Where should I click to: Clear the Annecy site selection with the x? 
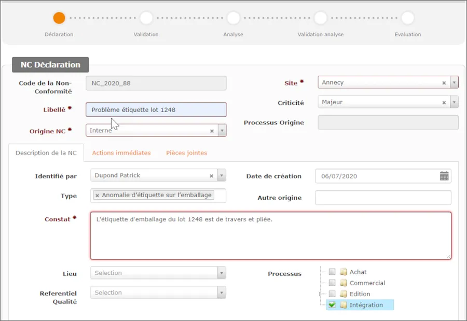[x=445, y=82]
